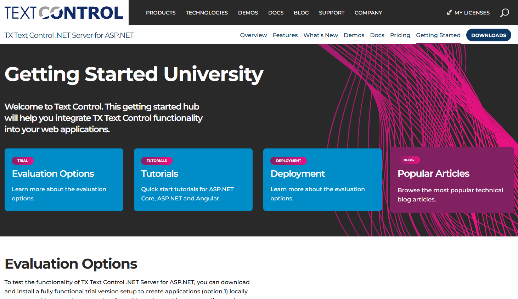Click the TUTORIALS badge
The width and height of the screenshot is (518, 299).
point(157,160)
